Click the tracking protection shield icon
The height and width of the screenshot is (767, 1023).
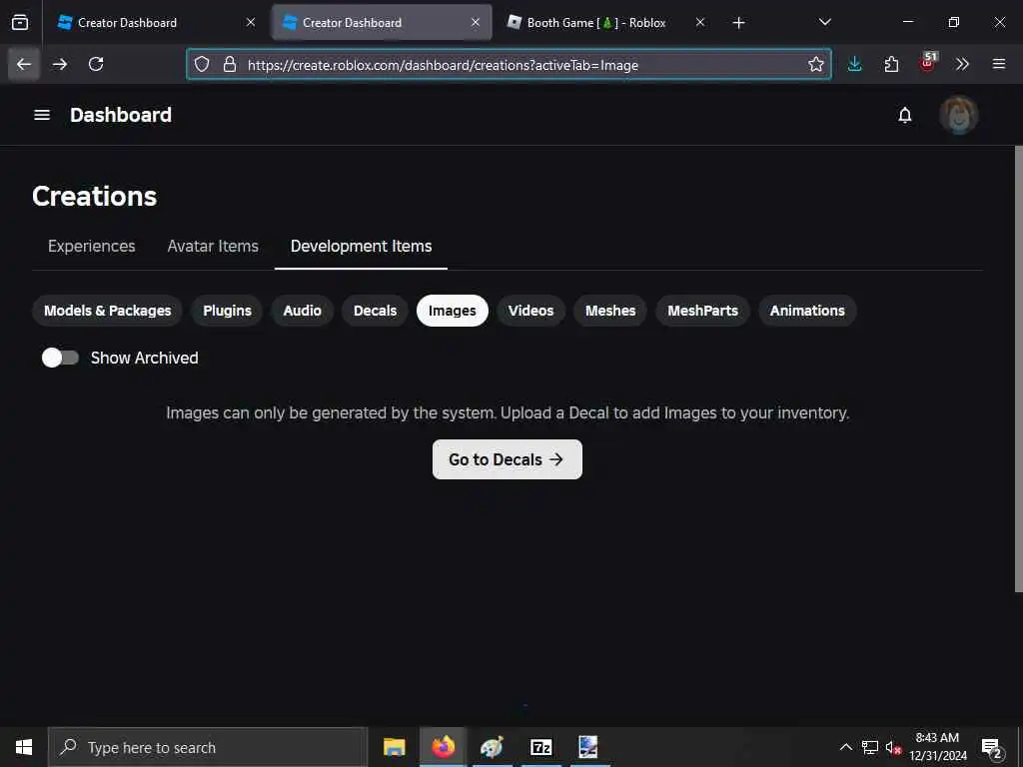[x=202, y=64]
